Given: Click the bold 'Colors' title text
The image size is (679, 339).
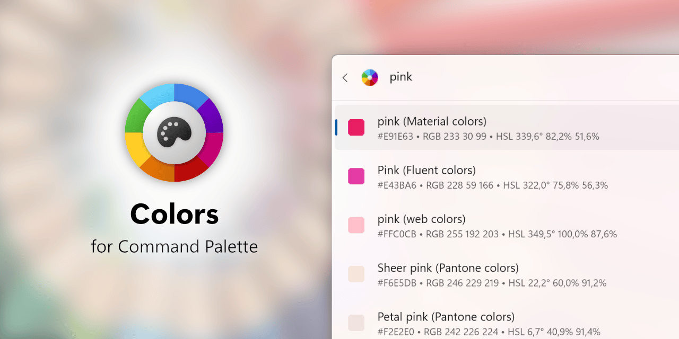Looking at the screenshot, I should pyautogui.click(x=174, y=214).
